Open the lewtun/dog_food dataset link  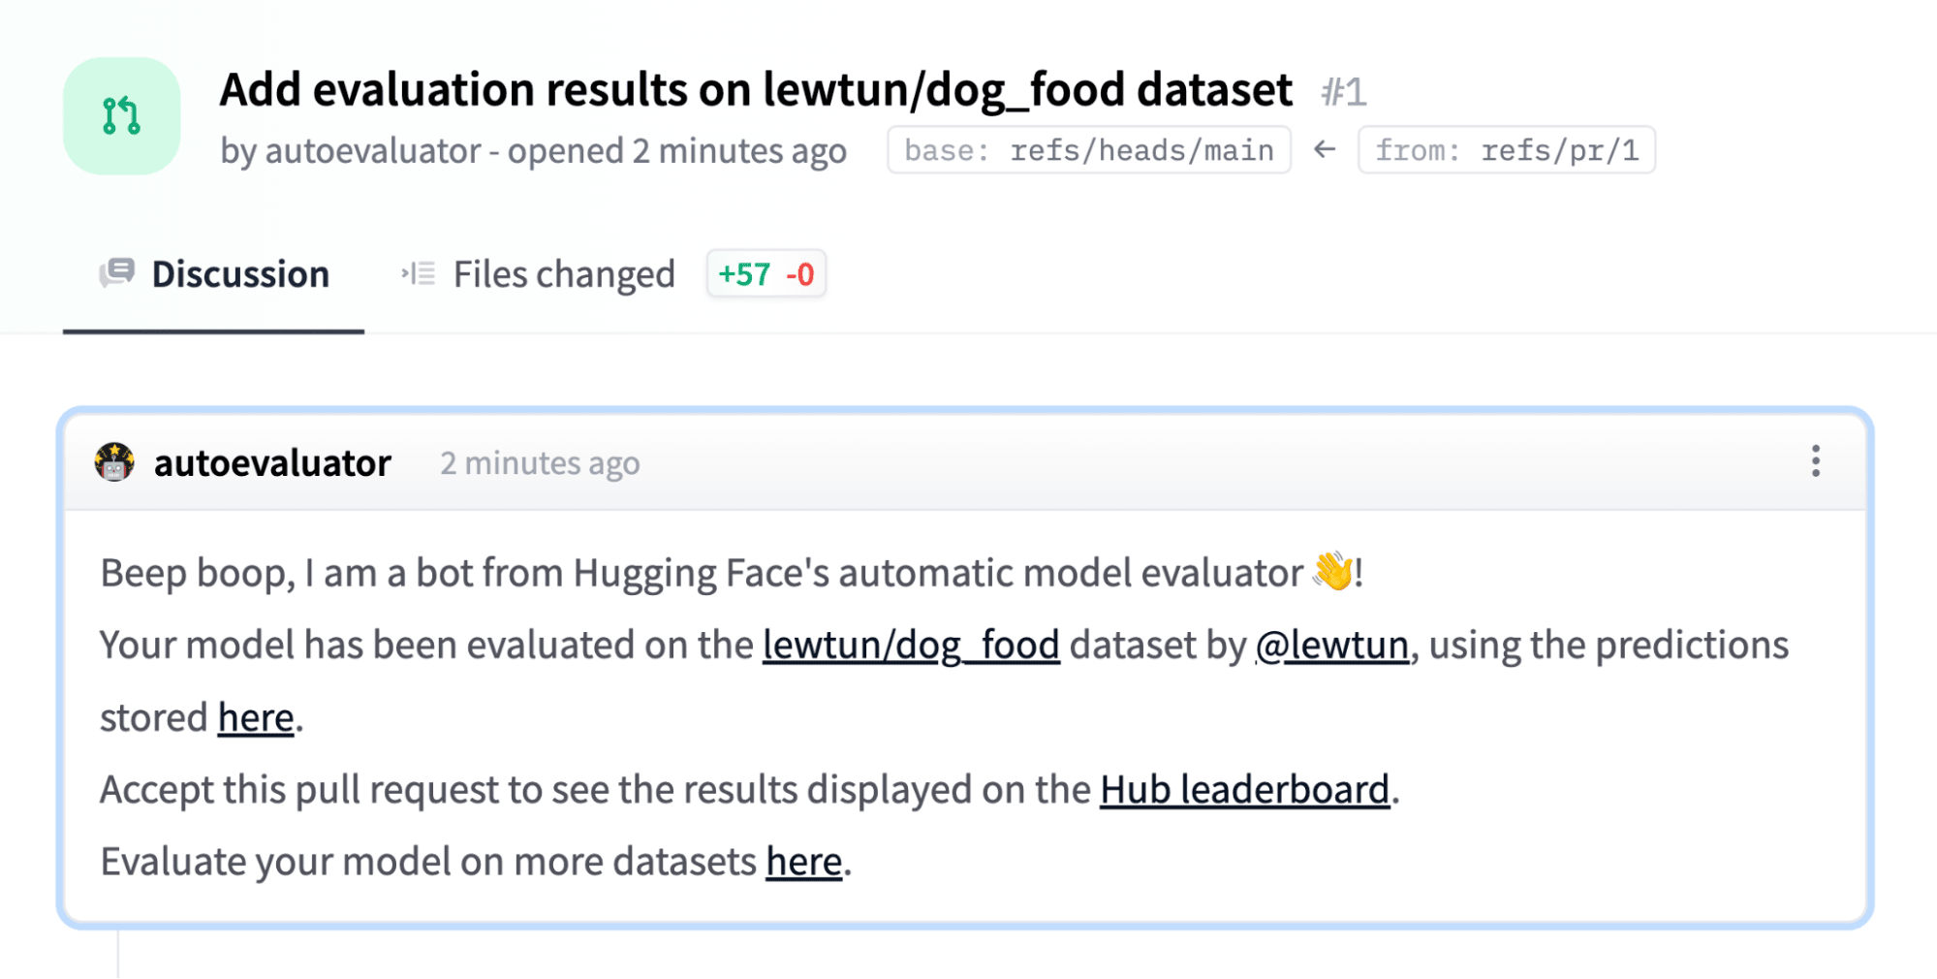tap(911, 644)
